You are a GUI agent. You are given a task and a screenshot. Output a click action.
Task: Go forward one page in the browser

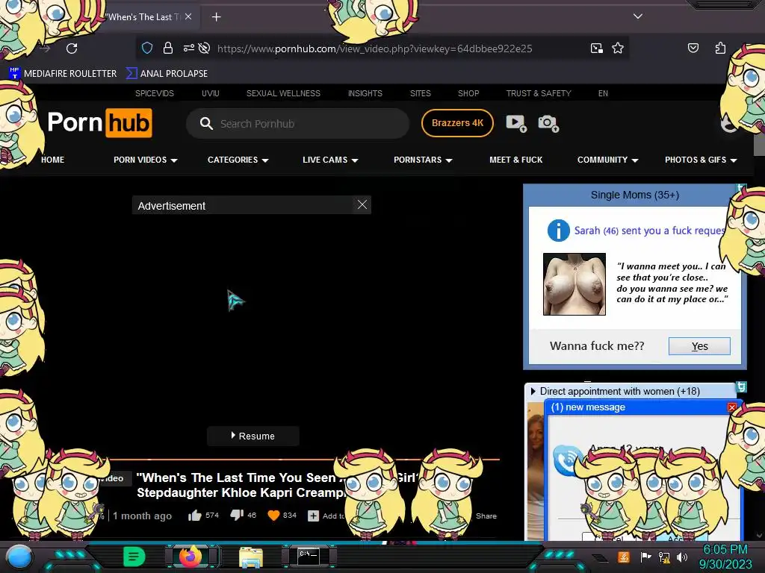tap(46, 48)
